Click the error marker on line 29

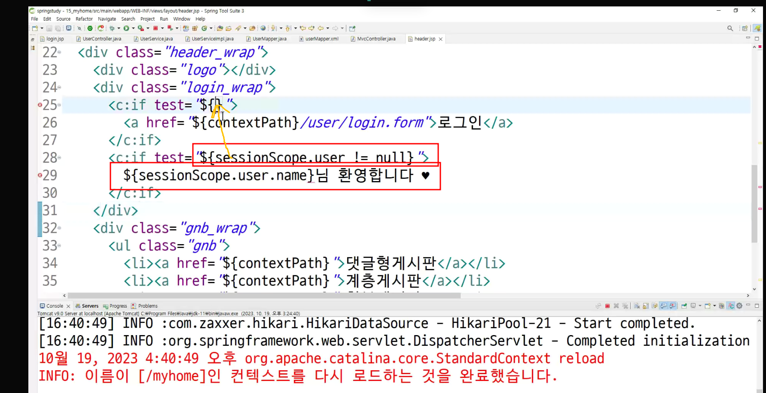pos(40,175)
